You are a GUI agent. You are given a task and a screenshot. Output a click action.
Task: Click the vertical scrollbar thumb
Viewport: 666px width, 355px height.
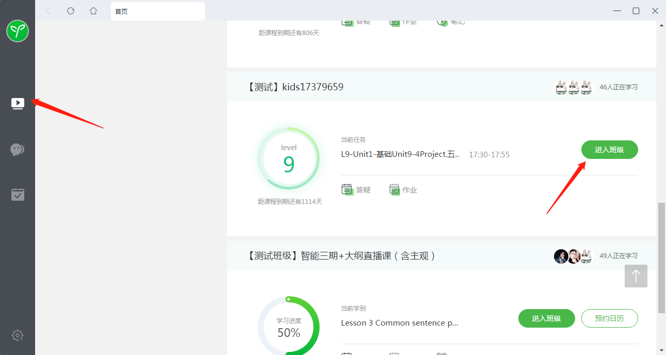click(x=661, y=257)
